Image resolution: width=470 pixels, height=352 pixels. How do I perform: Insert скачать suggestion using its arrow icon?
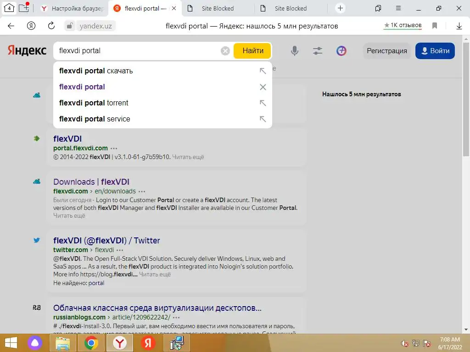pyautogui.click(x=263, y=71)
